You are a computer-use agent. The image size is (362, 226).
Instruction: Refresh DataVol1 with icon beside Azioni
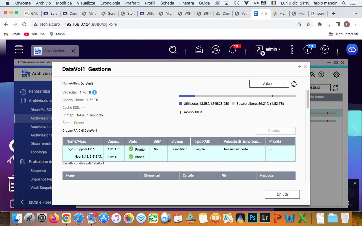click(294, 84)
